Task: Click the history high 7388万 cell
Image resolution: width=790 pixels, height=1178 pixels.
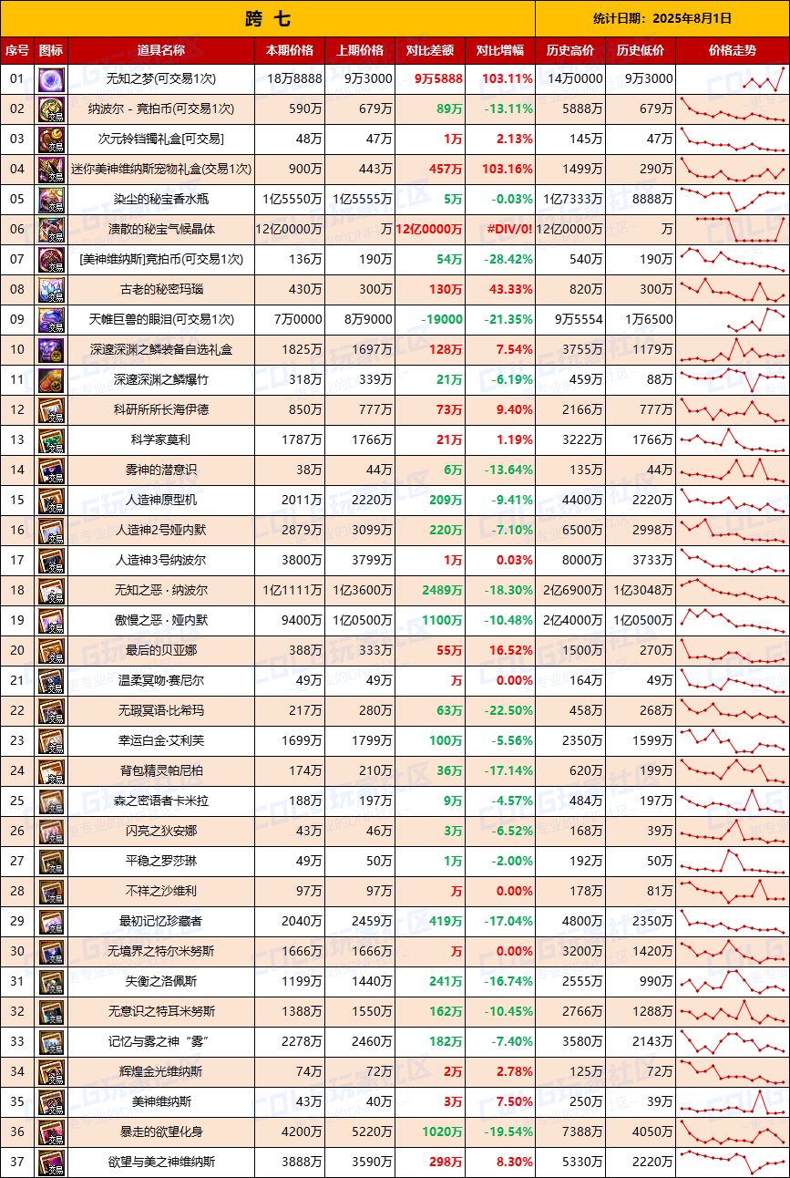Action: pyautogui.click(x=570, y=1132)
